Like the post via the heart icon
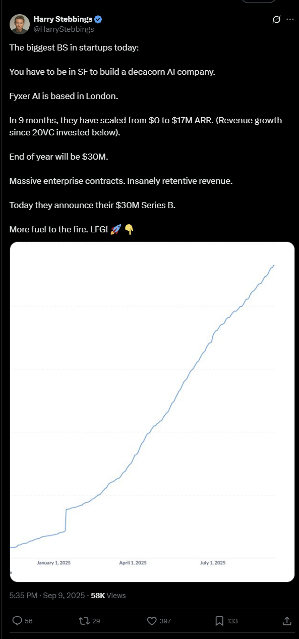Screen dimensions: 299x639 pos(152,620)
